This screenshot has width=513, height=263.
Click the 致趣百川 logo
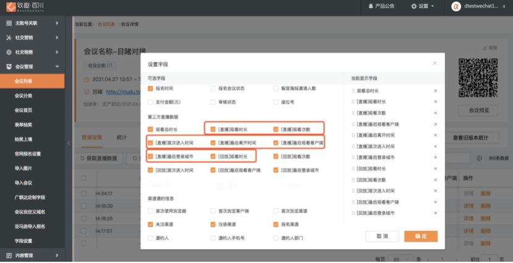25,7
